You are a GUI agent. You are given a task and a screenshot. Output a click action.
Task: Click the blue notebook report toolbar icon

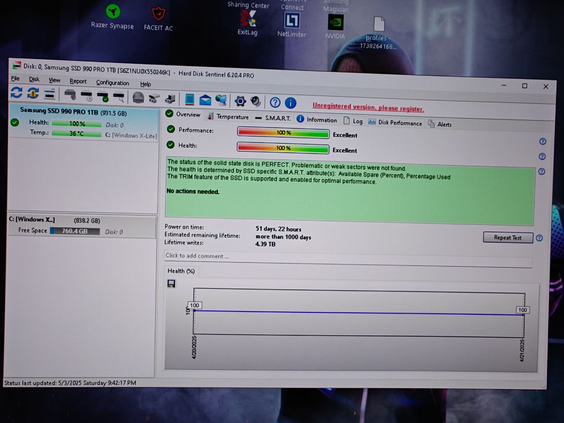pos(189,99)
